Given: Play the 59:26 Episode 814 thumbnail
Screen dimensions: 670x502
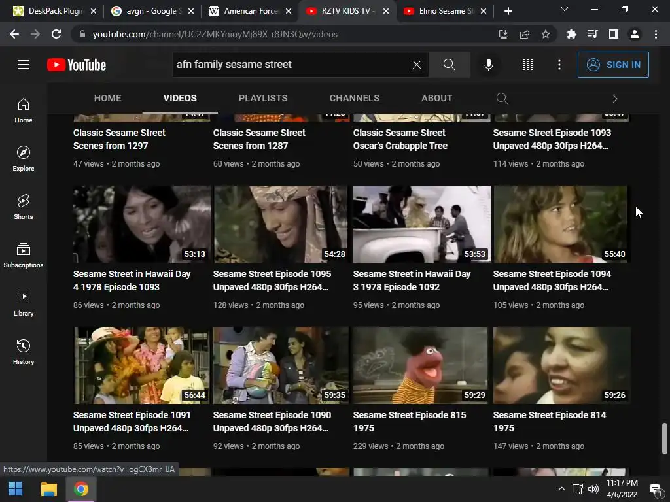Looking at the screenshot, I should [562, 365].
